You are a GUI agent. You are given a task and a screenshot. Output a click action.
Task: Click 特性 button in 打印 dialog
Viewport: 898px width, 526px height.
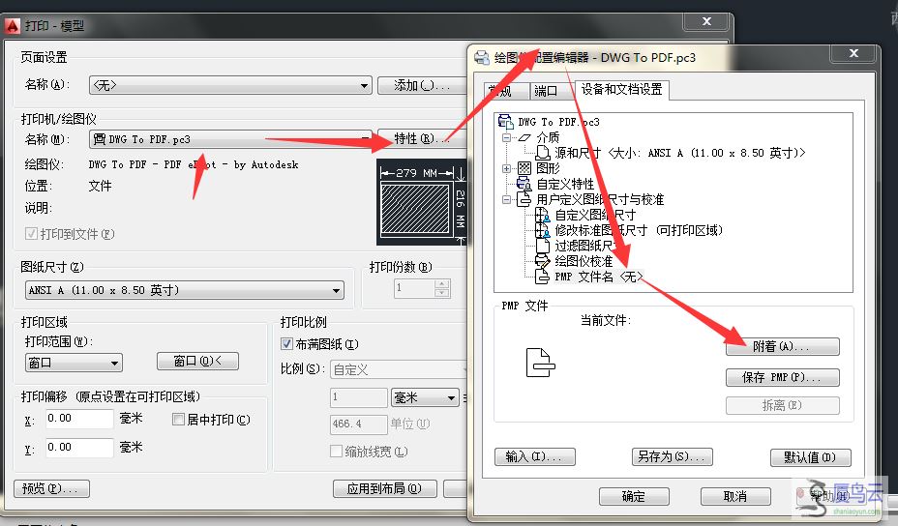tap(422, 138)
